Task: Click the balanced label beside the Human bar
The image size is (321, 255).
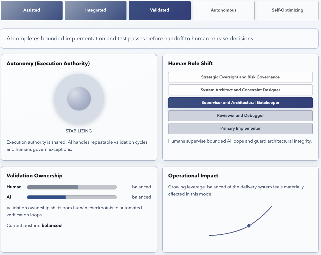Action: click(x=142, y=187)
